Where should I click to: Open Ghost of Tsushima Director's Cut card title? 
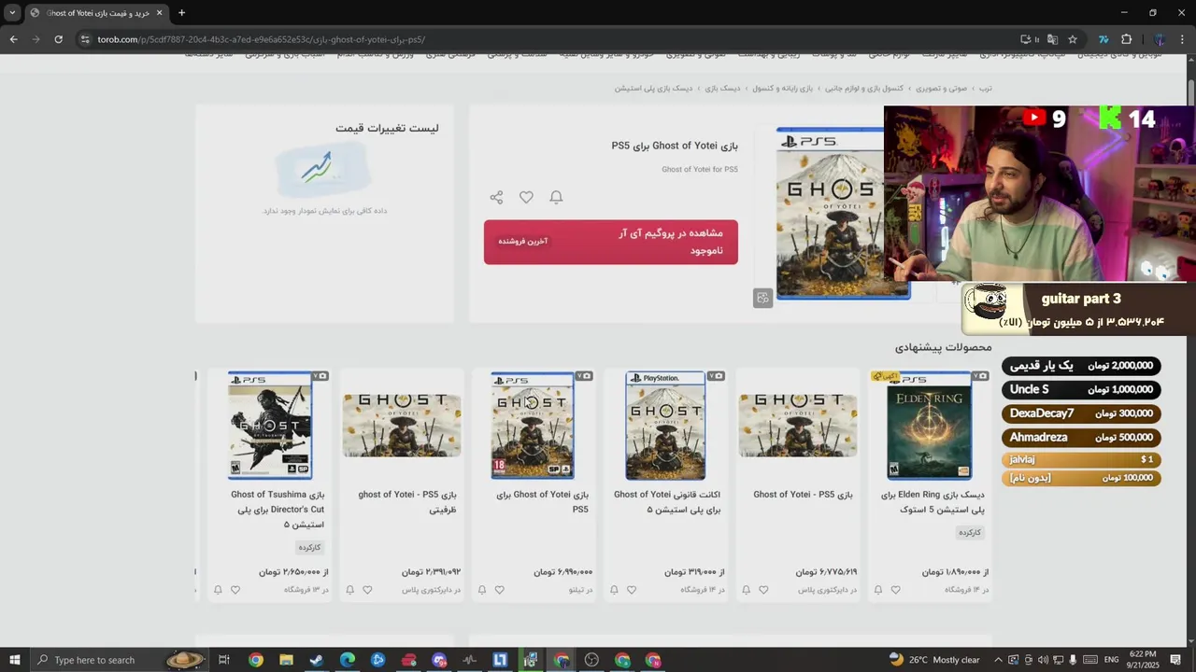278,510
